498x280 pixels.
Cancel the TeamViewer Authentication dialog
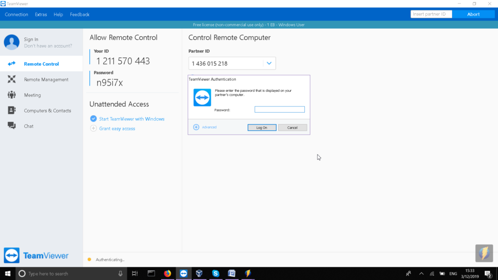[292, 128]
